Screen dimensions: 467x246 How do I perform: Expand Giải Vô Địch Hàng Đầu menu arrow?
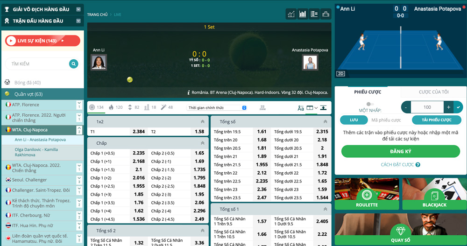(78, 9)
